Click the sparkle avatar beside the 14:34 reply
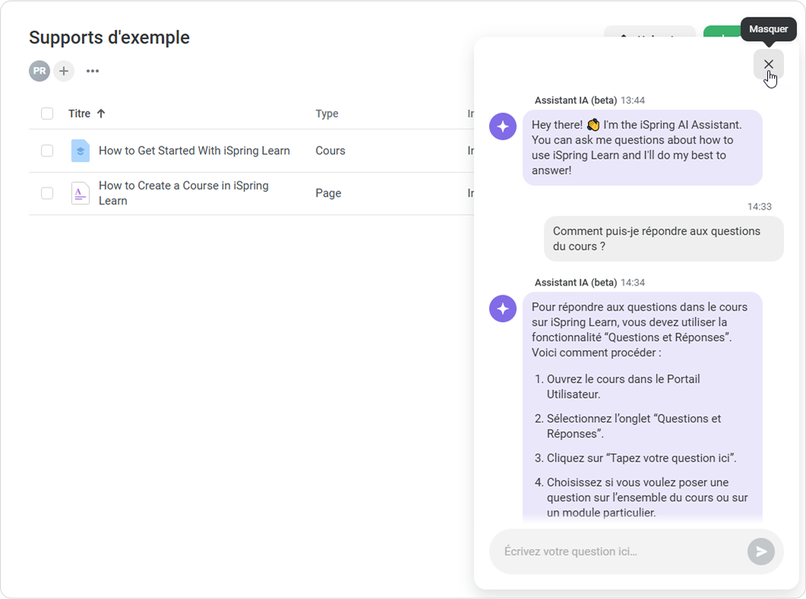 pyautogui.click(x=502, y=308)
